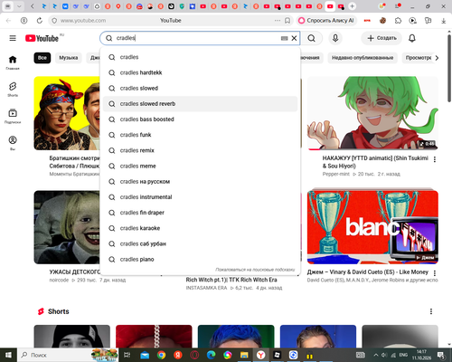
Task: Click the browser back arrow
Action: click(8, 21)
